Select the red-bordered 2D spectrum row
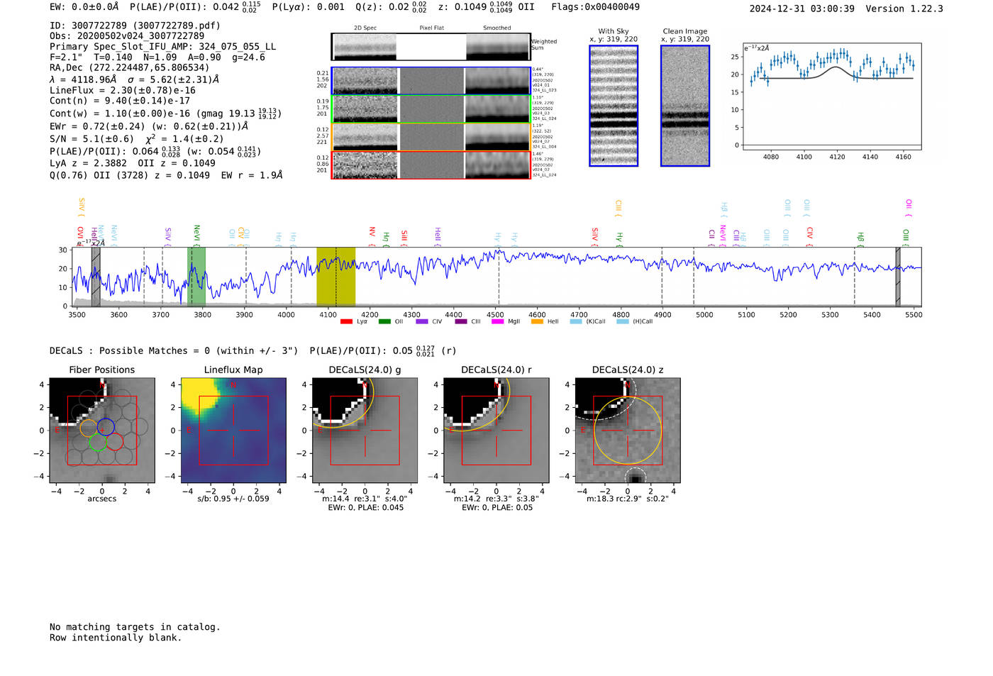 pyautogui.click(x=431, y=165)
